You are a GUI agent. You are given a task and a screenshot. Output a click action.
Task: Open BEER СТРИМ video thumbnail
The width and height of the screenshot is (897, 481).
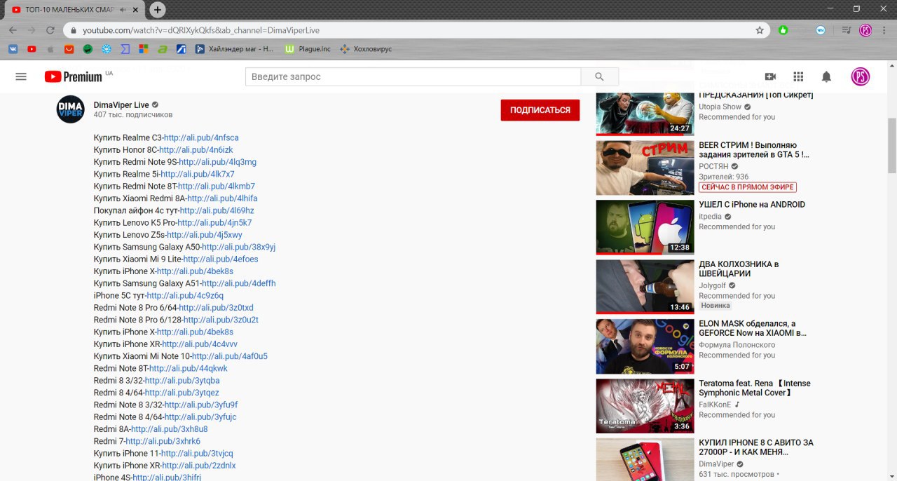click(645, 168)
